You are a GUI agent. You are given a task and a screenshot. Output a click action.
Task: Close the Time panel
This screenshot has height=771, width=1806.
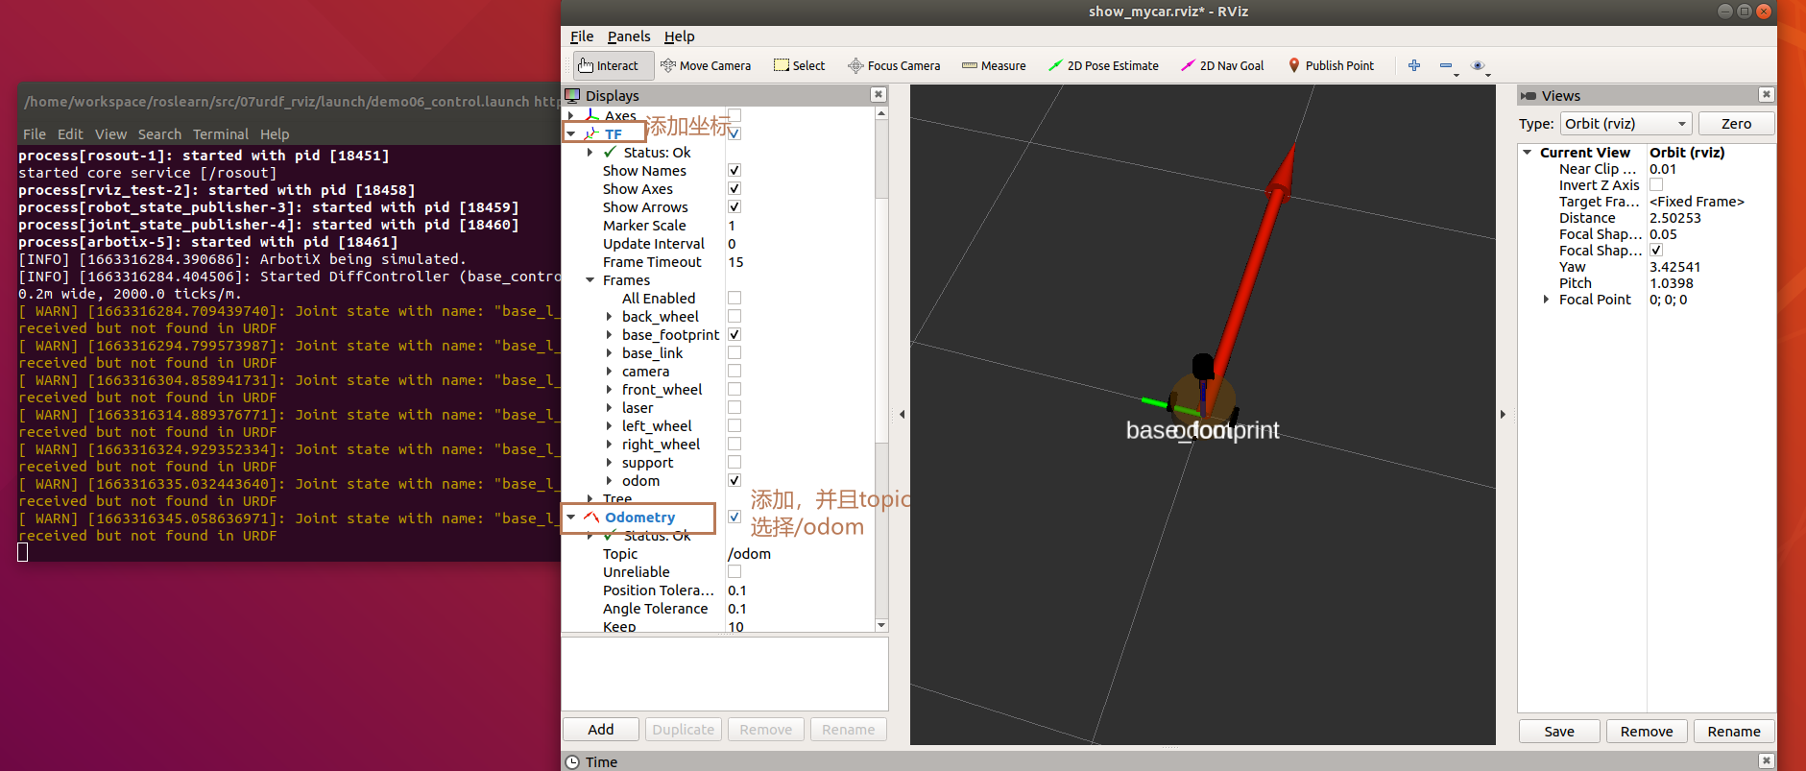[x=1766, y=760]
